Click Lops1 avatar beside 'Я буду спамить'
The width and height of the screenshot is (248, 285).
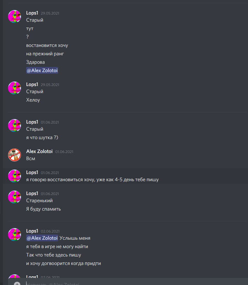point(15,197)
